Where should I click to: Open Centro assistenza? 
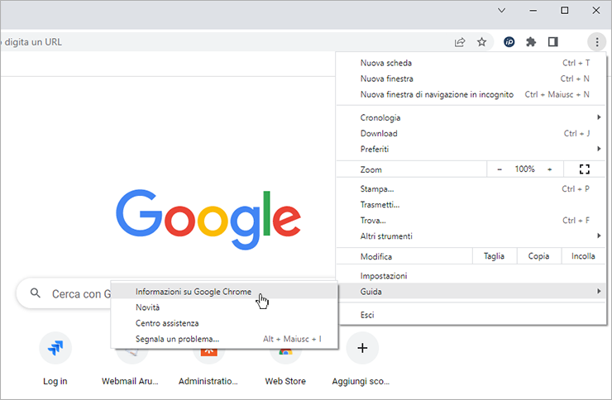pos(224,323)
